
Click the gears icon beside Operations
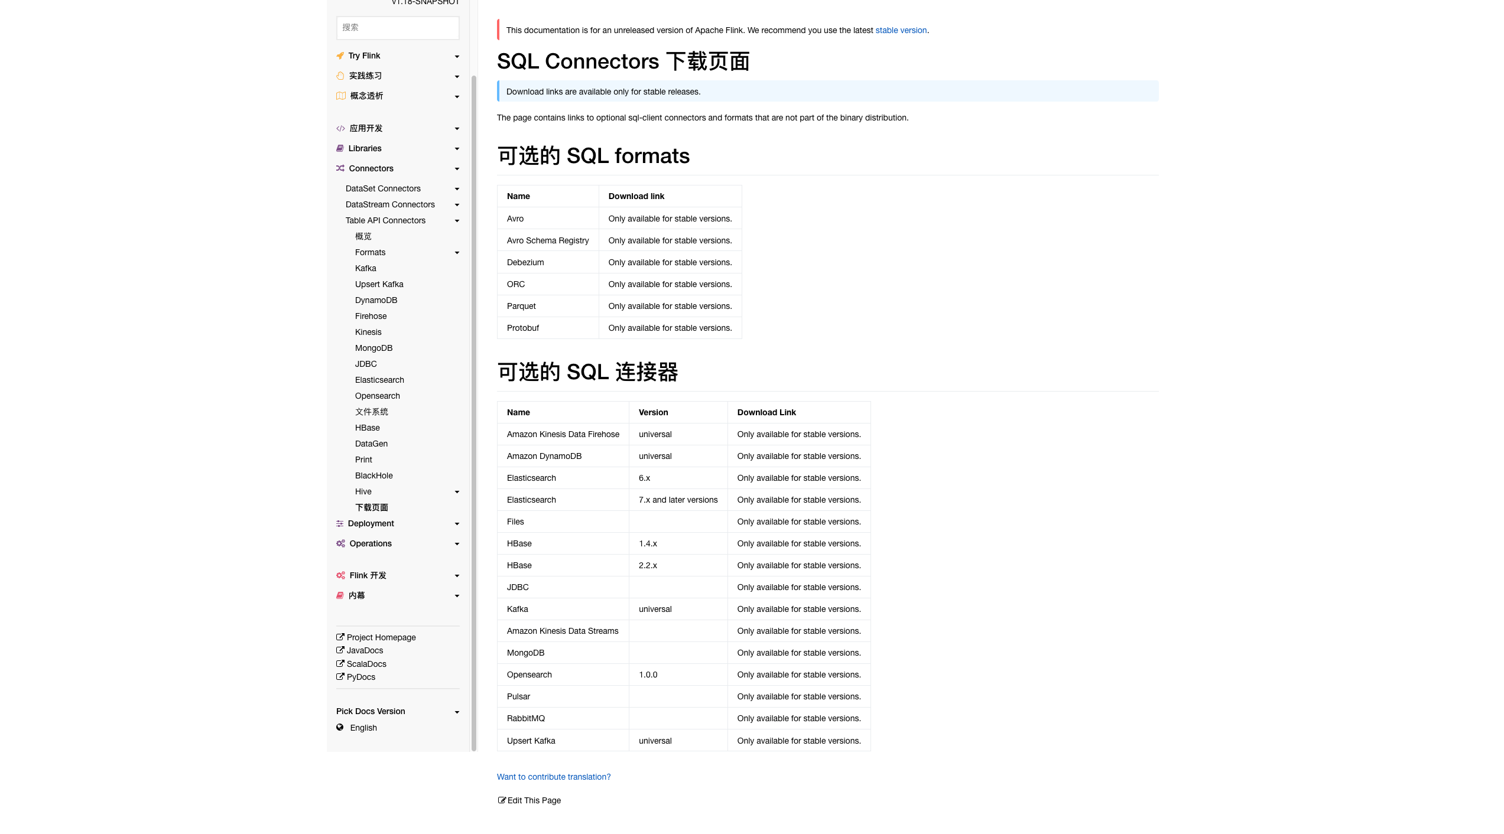tap(341, 543)
